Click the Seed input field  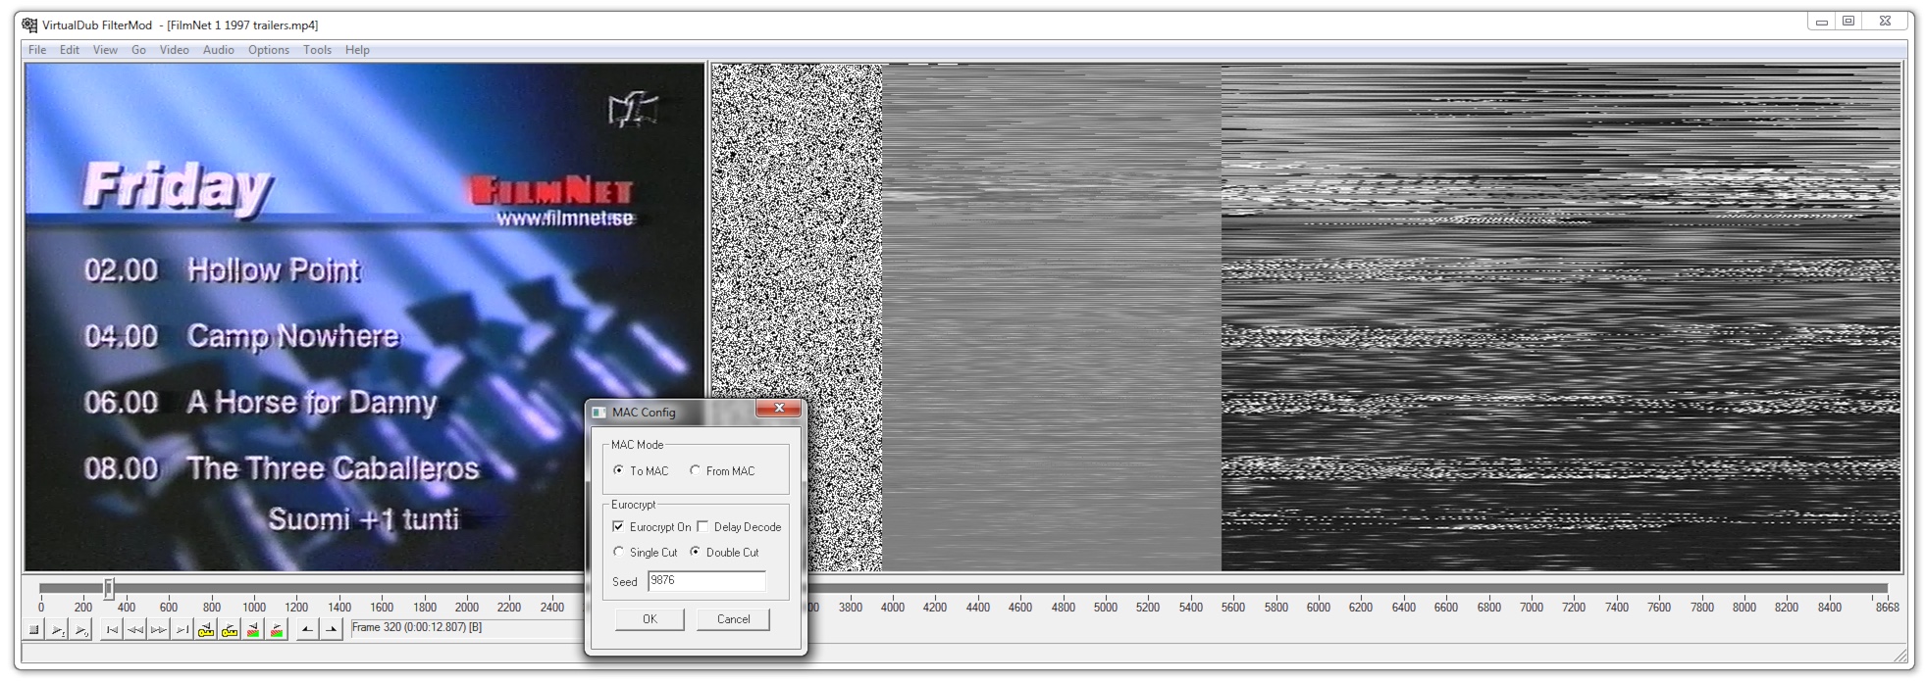click(x=706, y=581)
